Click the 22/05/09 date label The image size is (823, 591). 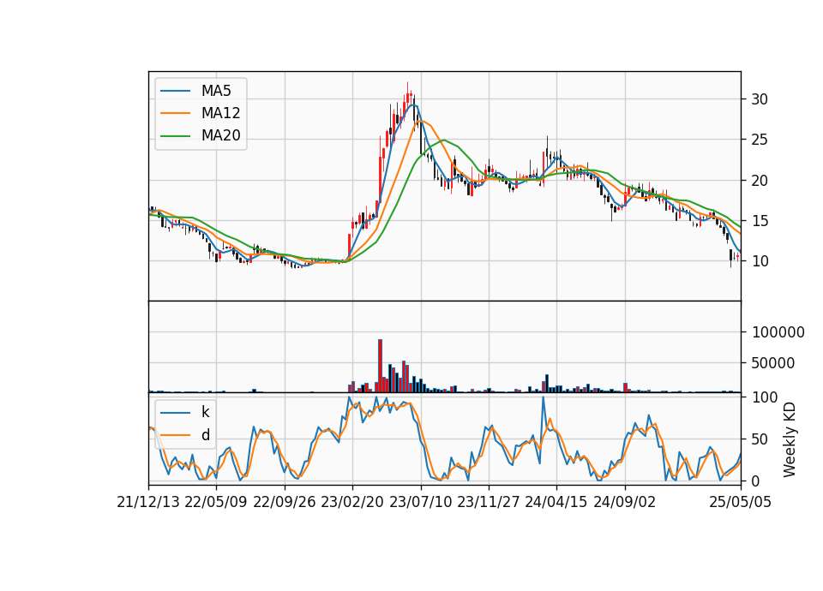click(x=216, y=502)
